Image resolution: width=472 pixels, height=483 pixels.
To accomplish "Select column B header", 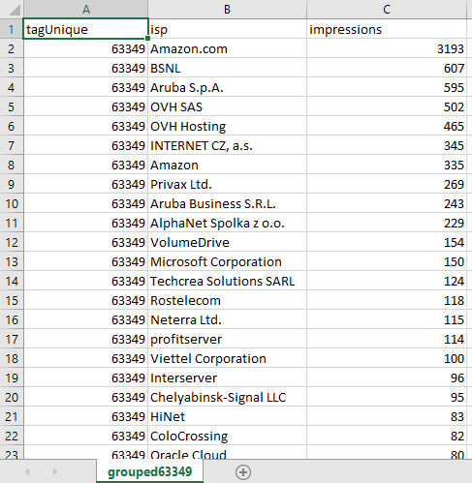I will 227,9.
